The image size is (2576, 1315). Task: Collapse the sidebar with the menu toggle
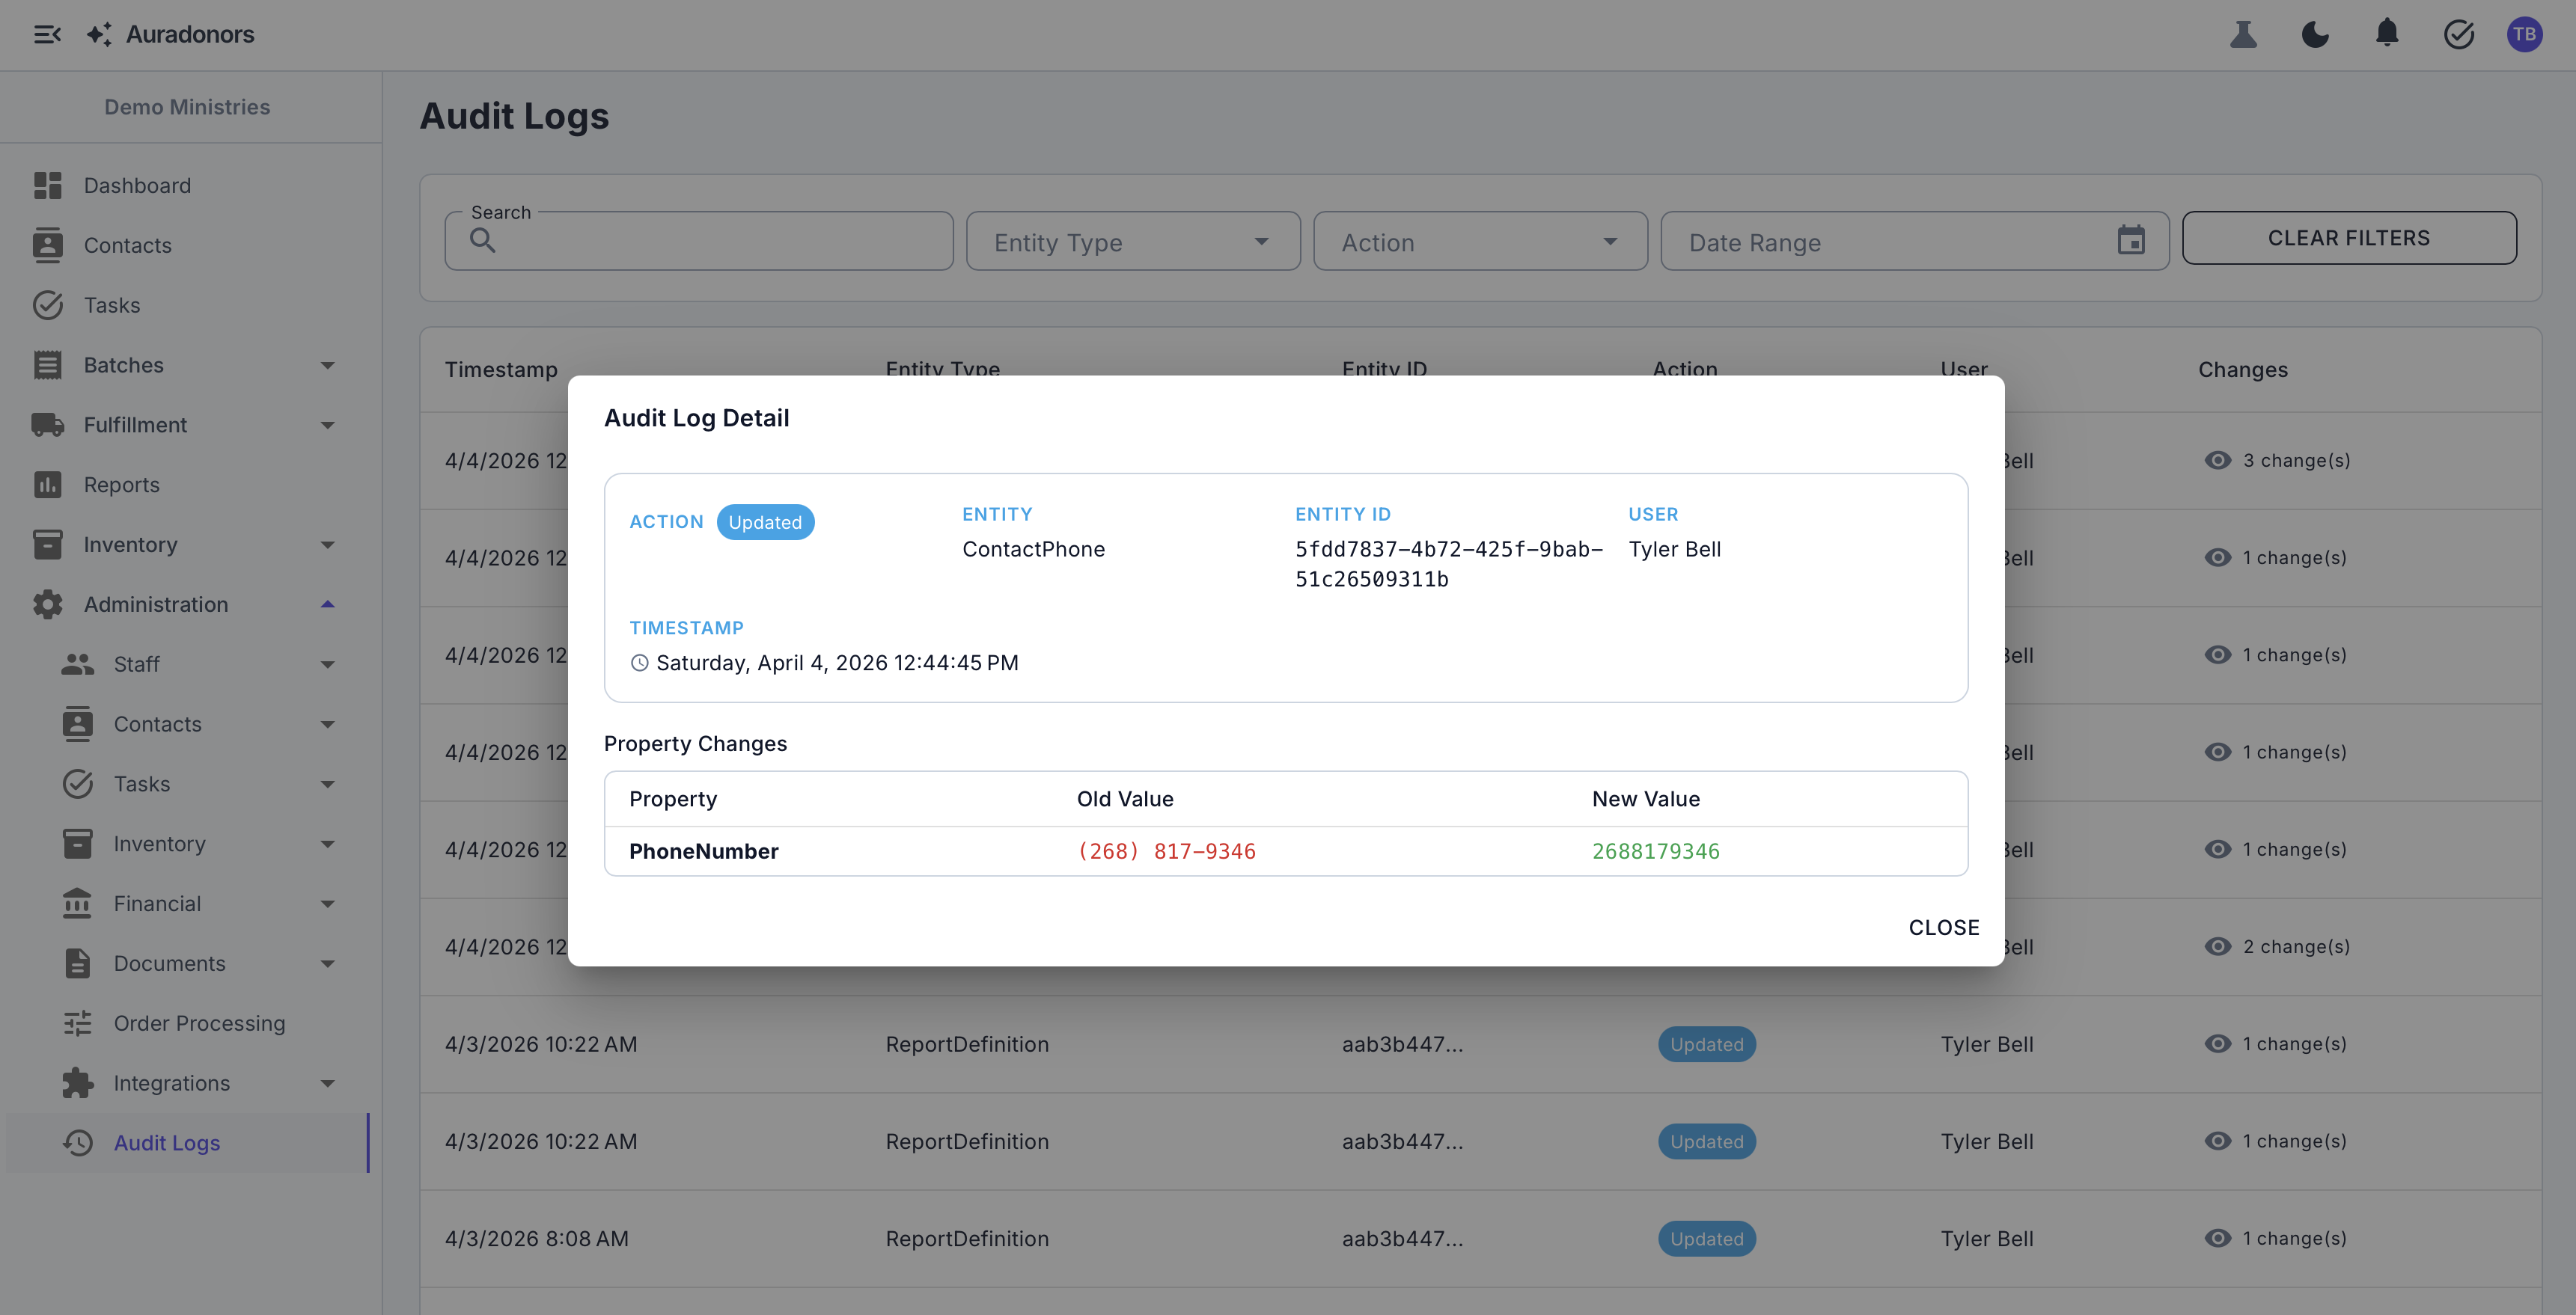[47, 34]
